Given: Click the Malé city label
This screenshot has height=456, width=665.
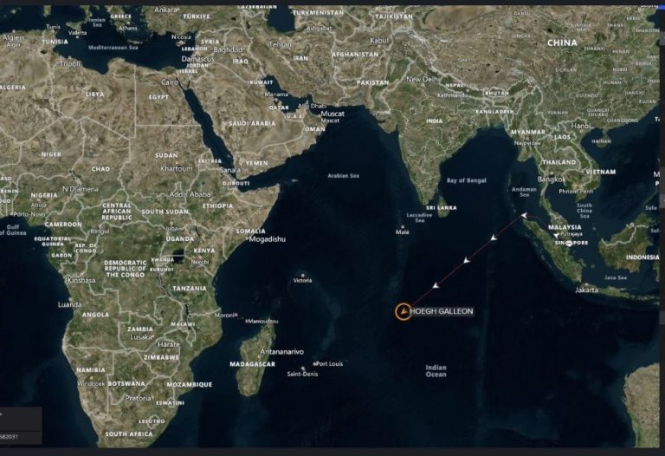Looking at the screenshot, I should (x=402, y=231).
